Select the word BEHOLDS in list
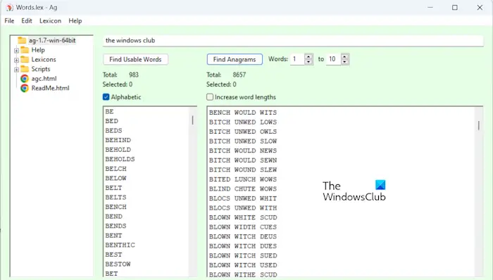Screen dimensions: 493x280 click(x=120, y=159)
